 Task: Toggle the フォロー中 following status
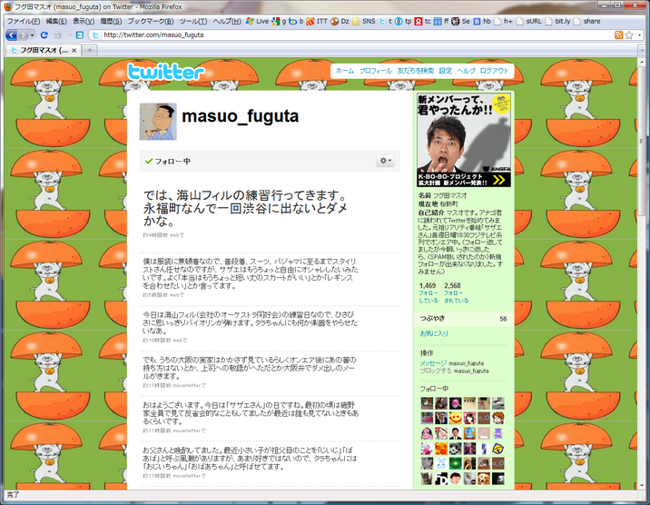(168, 162)
